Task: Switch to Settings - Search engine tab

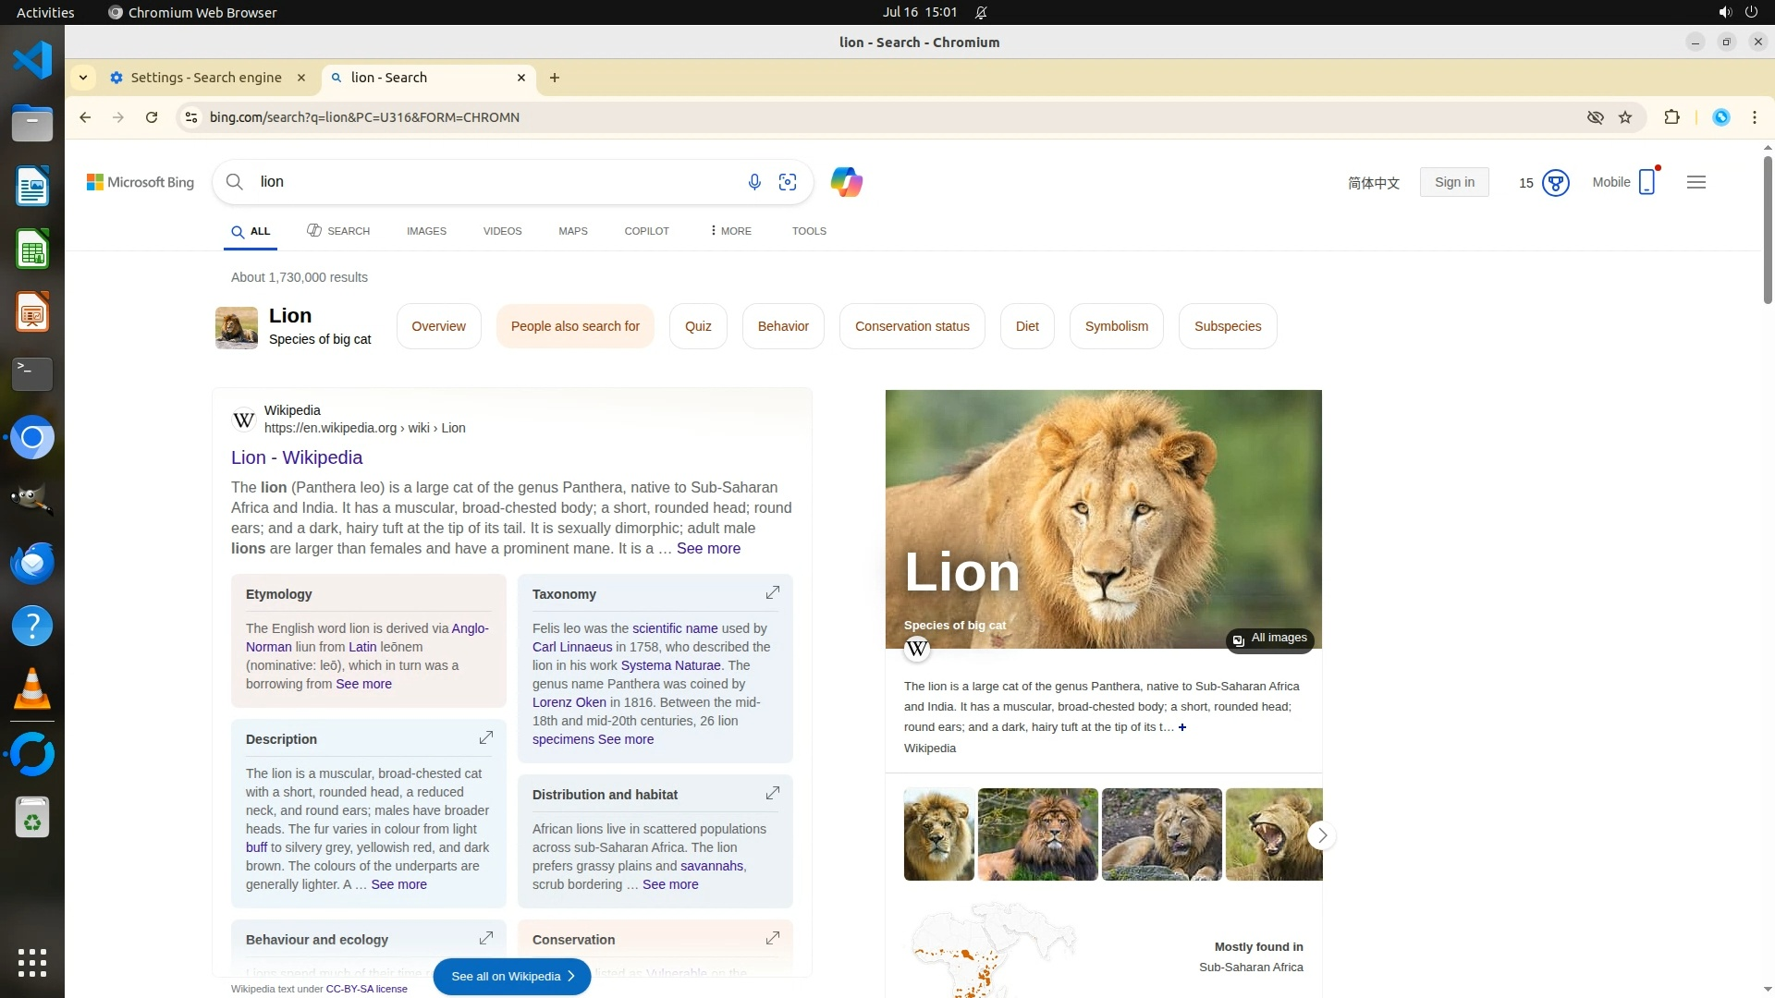Action: (x=206, y=78)
